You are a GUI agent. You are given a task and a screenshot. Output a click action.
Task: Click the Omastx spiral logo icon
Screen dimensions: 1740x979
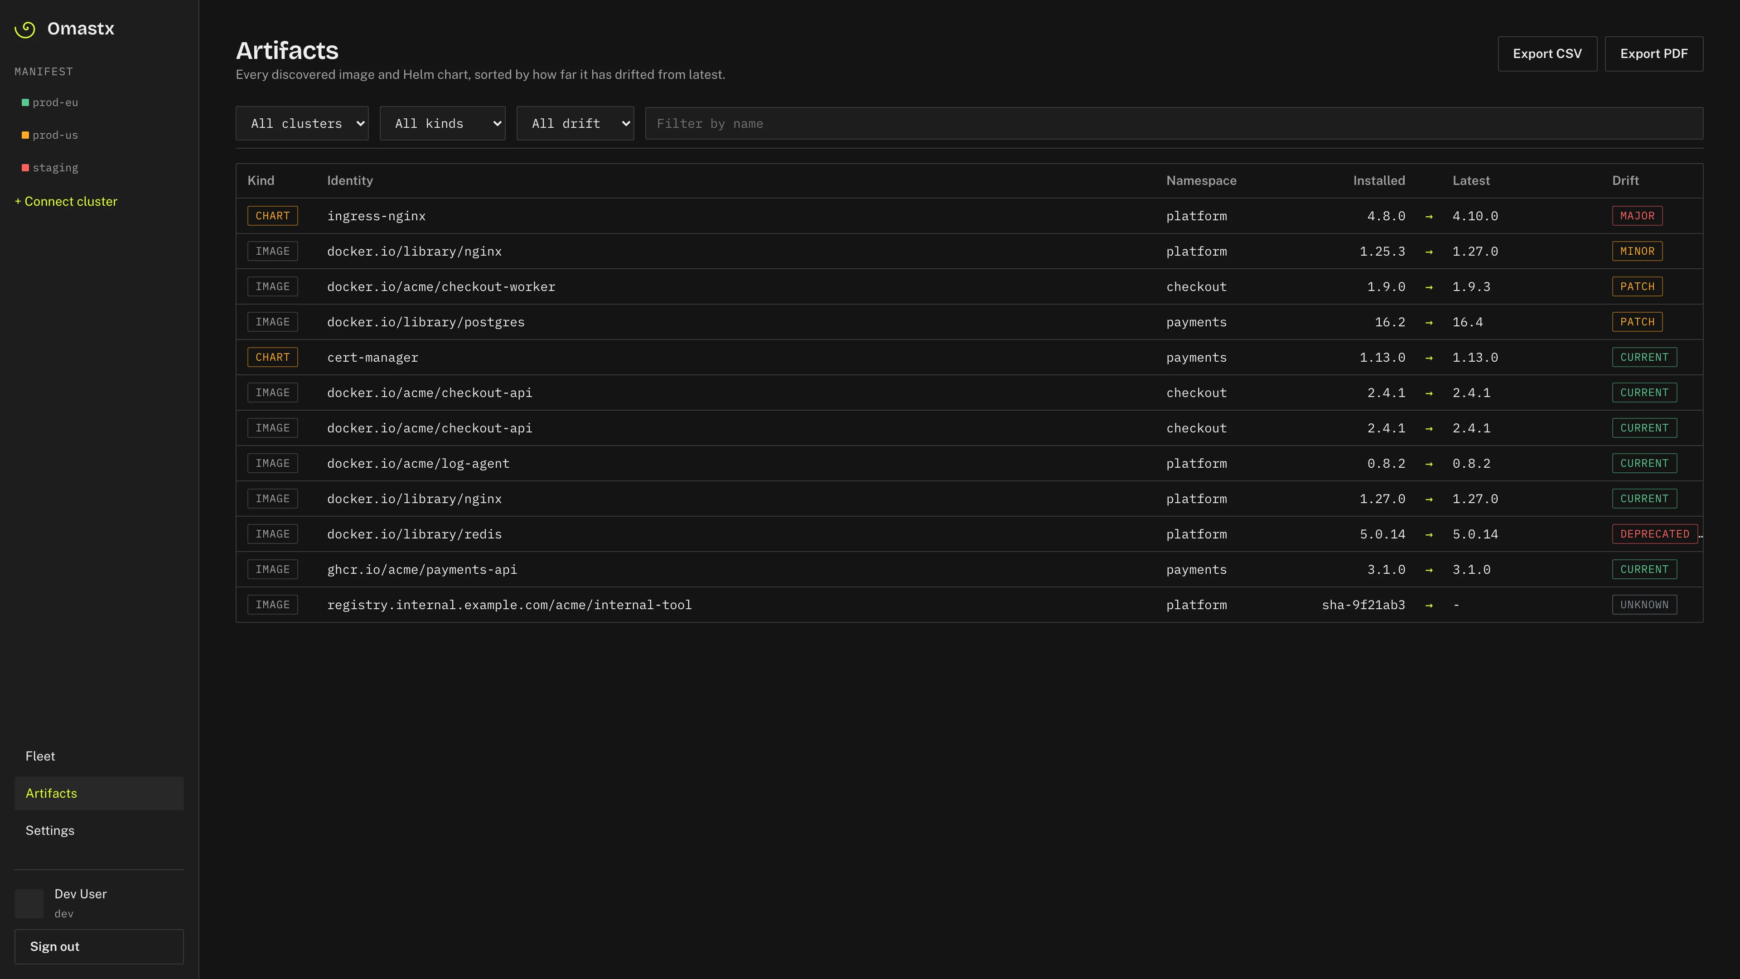[x=25, y=29]
